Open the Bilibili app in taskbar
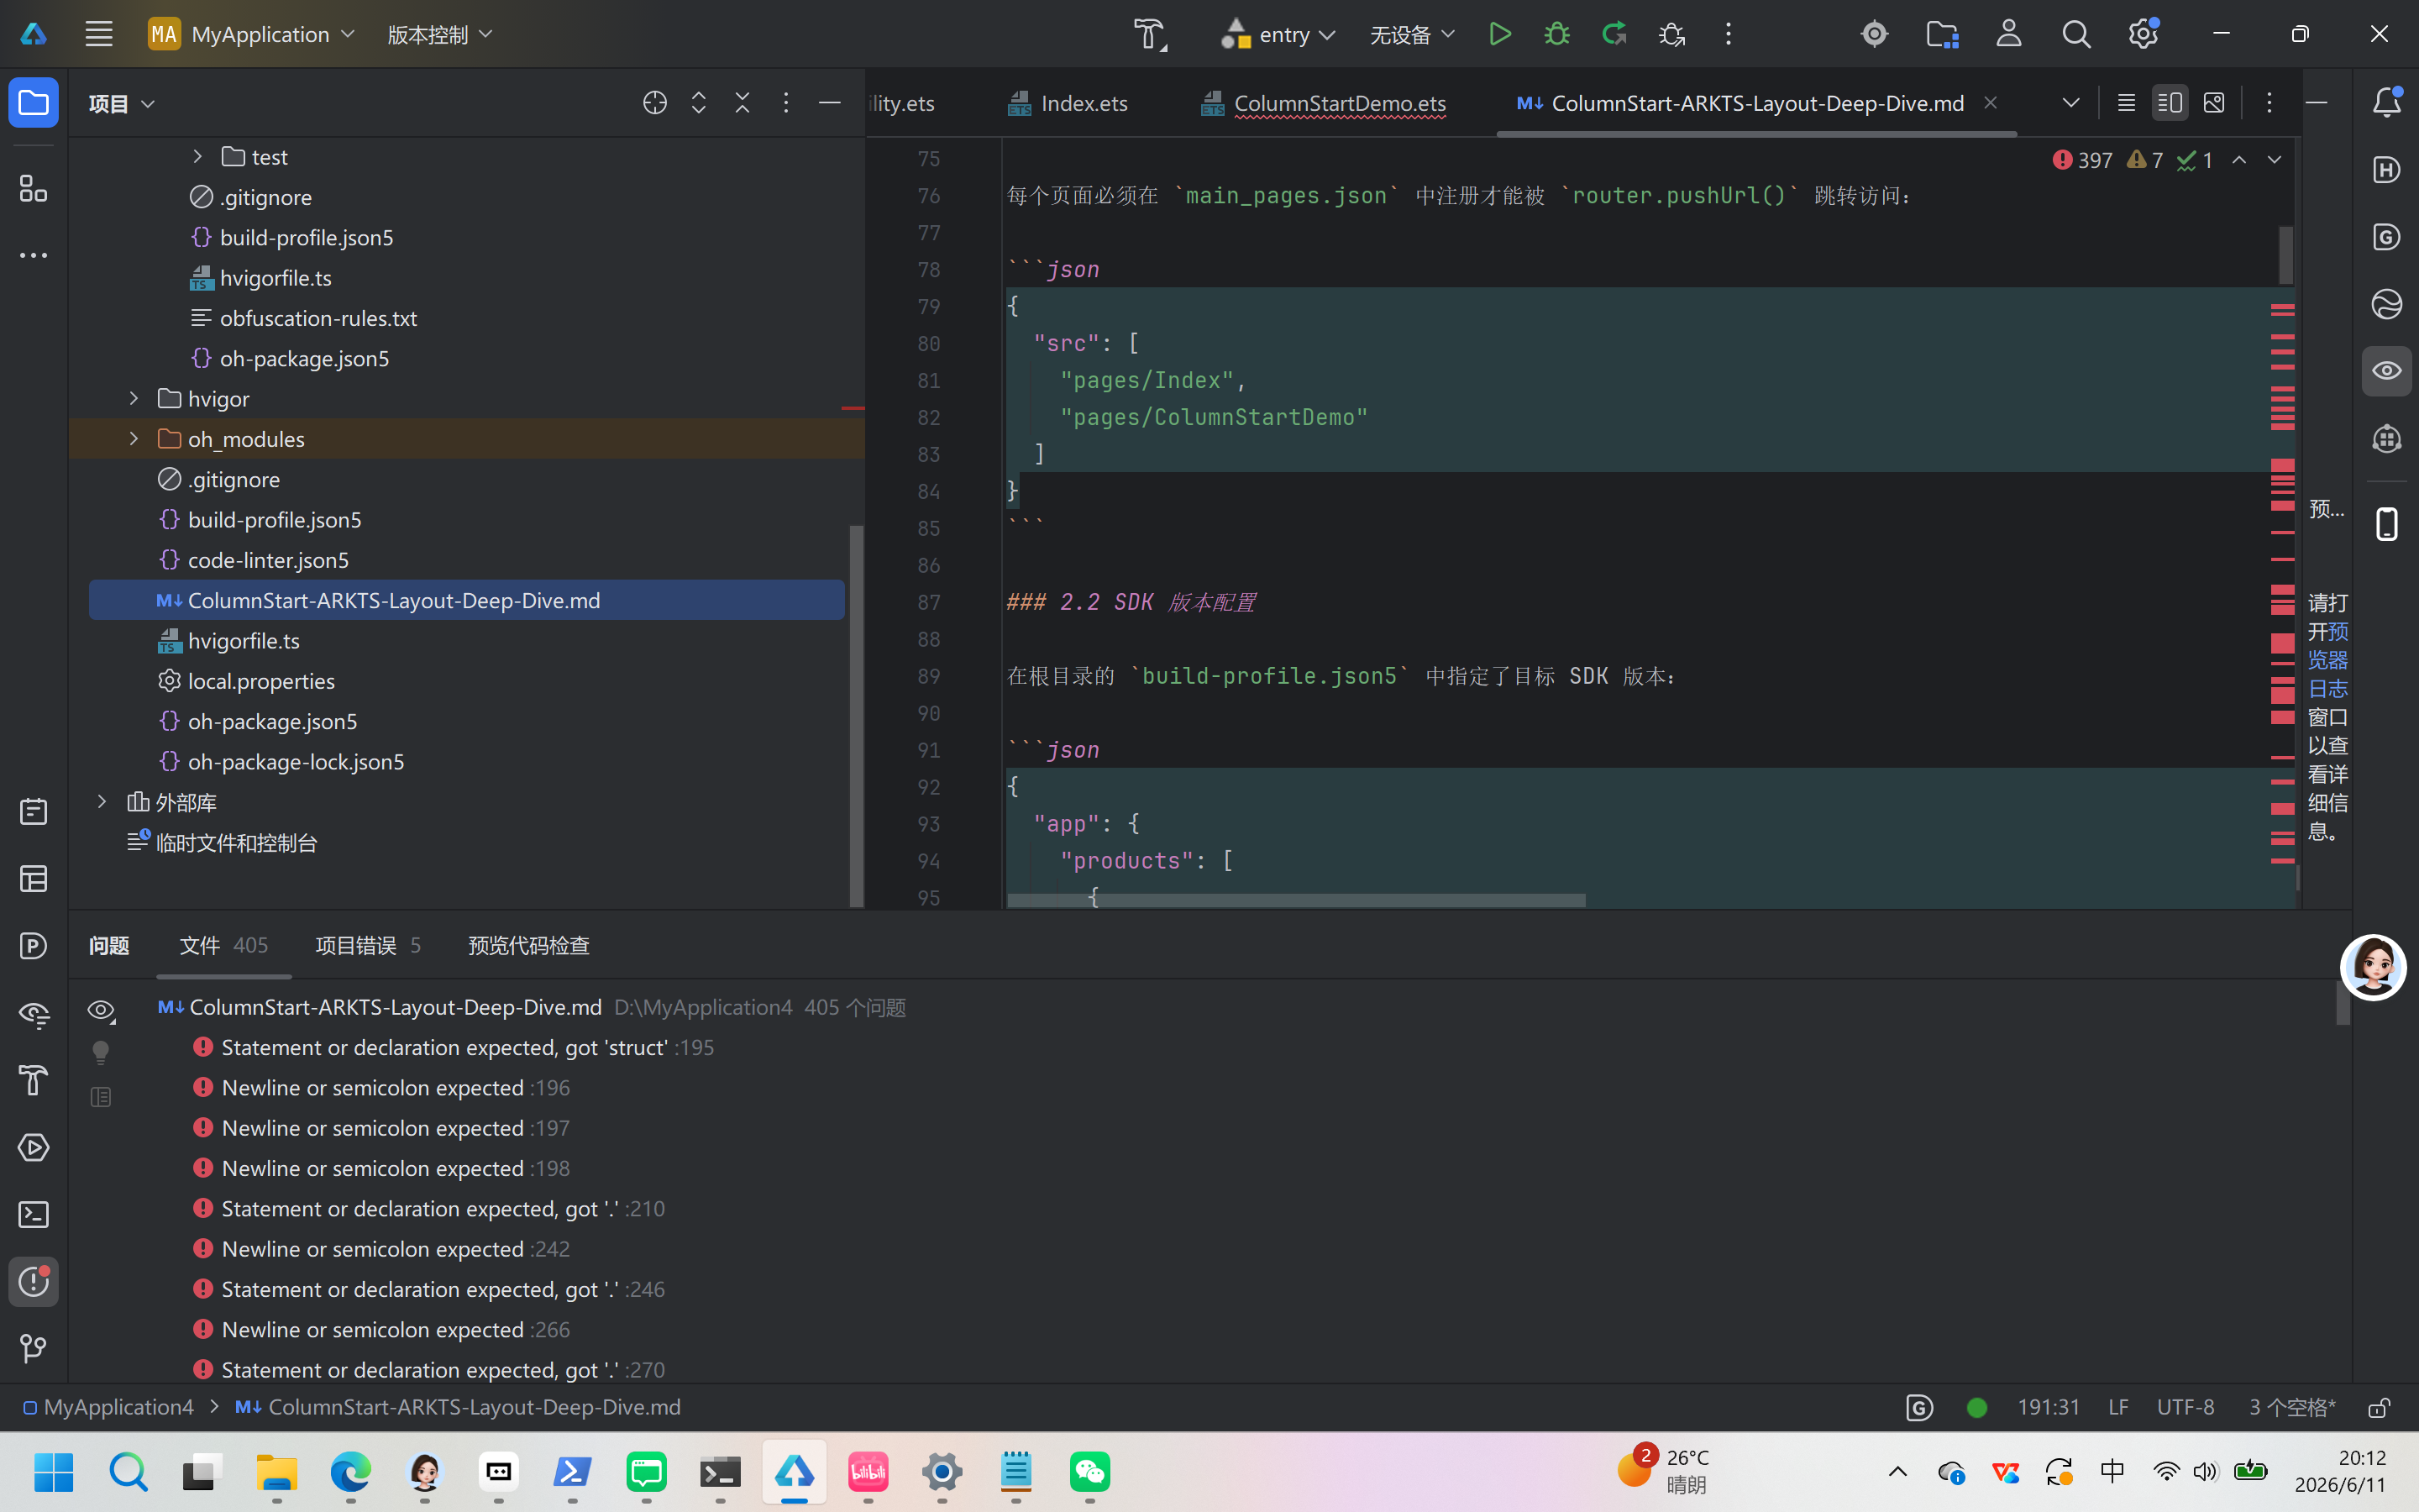Screen dimensions: 2419x1512 pyautogui.click(x=868, y=1472)
